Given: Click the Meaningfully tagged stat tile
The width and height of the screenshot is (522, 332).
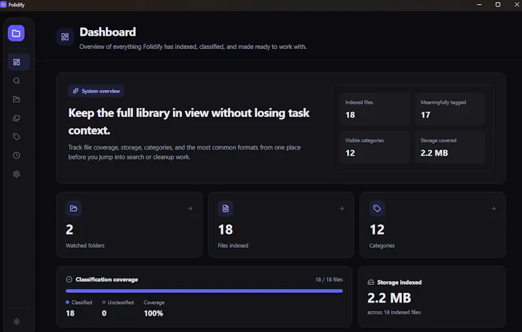Looking at the screenshot, I should [x=450, y=109].
